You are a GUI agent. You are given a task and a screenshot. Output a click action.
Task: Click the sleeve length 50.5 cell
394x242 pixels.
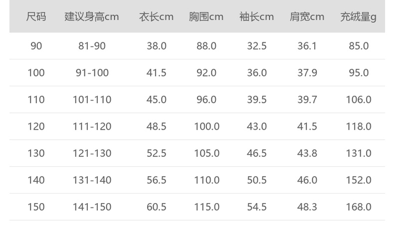[257, 180]
